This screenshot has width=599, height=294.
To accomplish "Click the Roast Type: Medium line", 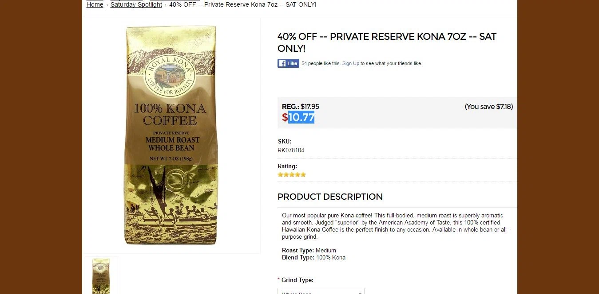I will click(309, 250).
